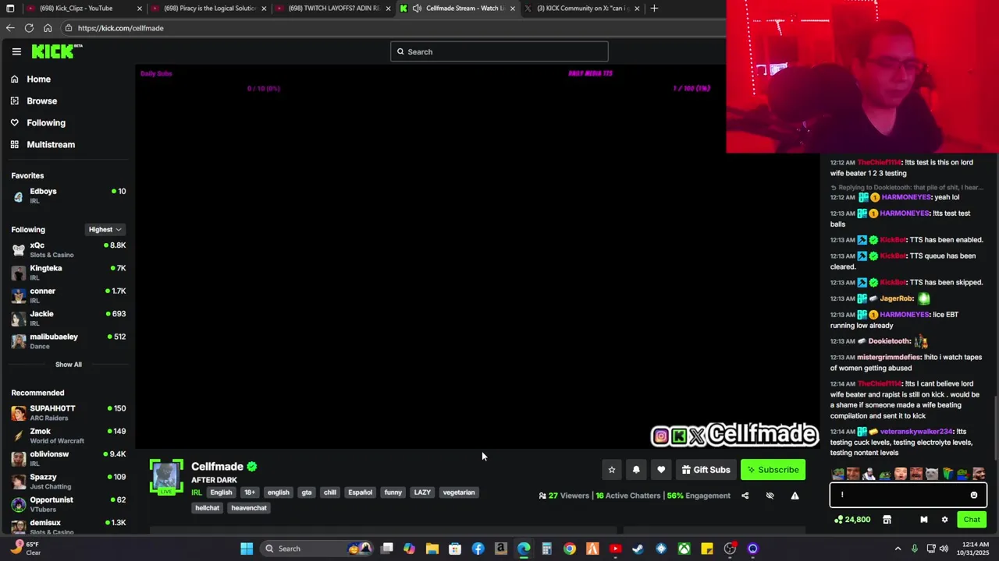
Task: Open Browse in the sidebar
Action: pyautogui.click(x=41, y=101)
